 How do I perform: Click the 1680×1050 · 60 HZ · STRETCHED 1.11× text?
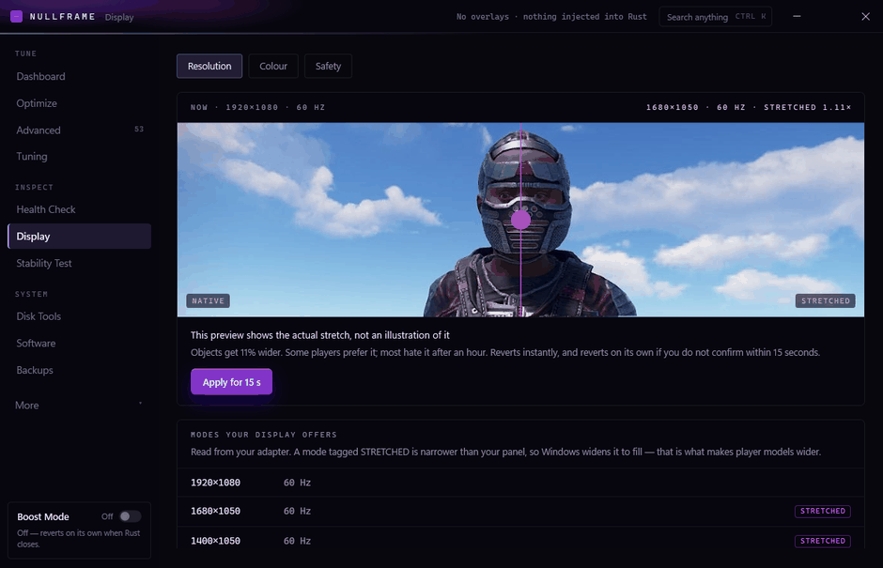(749, 107)
